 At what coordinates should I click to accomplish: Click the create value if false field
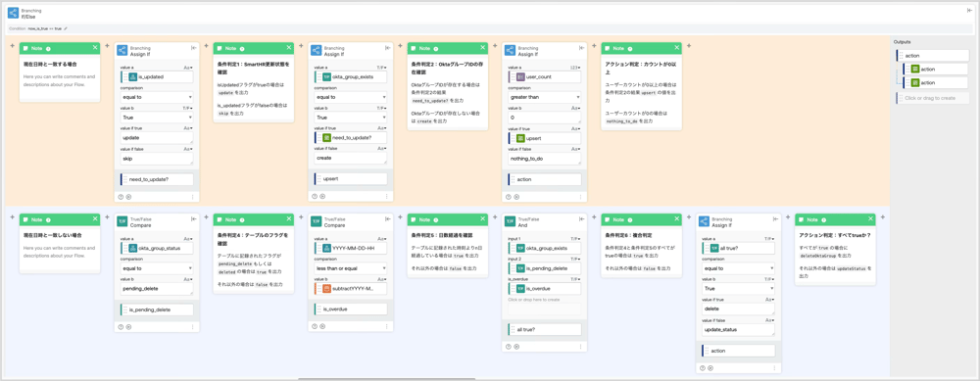(350, 159)
